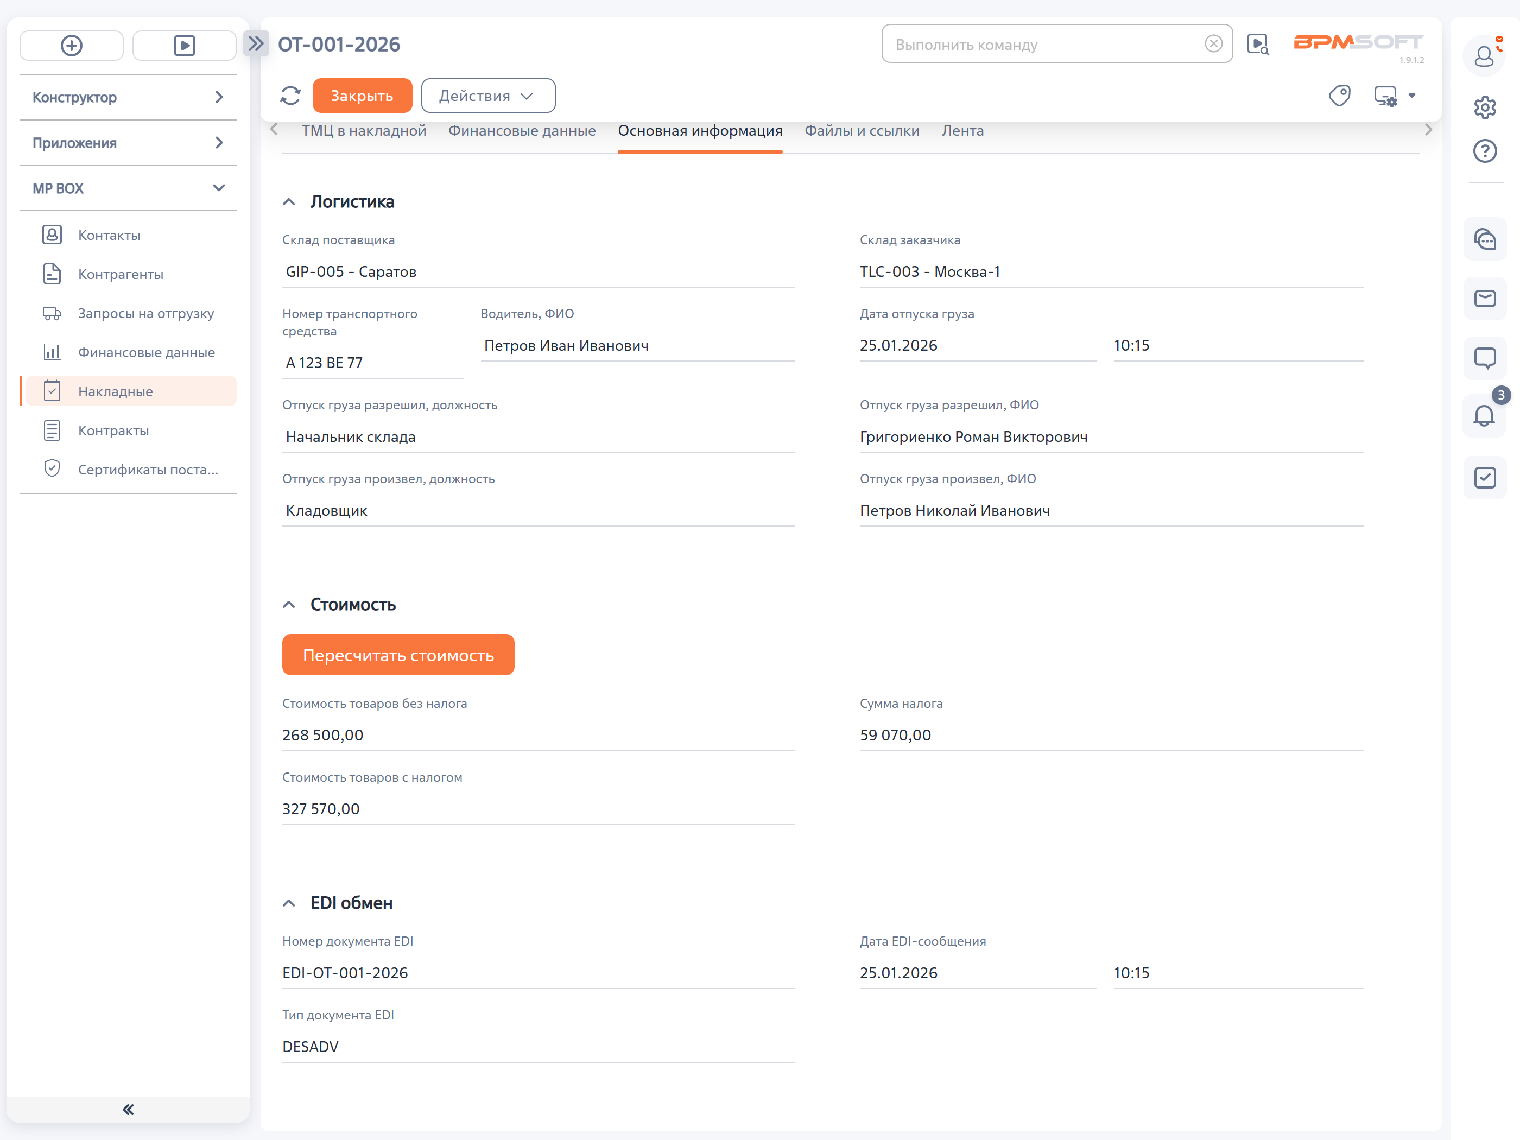Click Пересчитать стоимость button

coord(398,655)
